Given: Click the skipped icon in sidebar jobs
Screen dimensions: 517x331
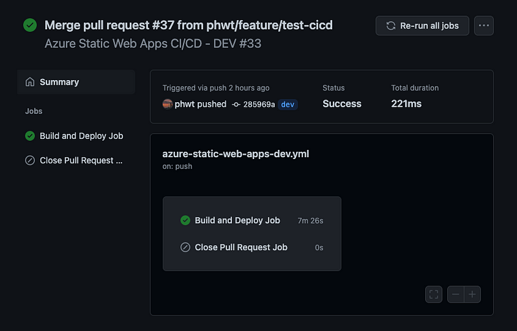Looking at the screenshot, I should pyautogui.click(x=30, y=160).
